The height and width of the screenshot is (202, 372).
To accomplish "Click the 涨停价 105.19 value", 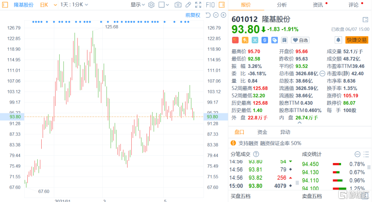I will coord(350,96).
